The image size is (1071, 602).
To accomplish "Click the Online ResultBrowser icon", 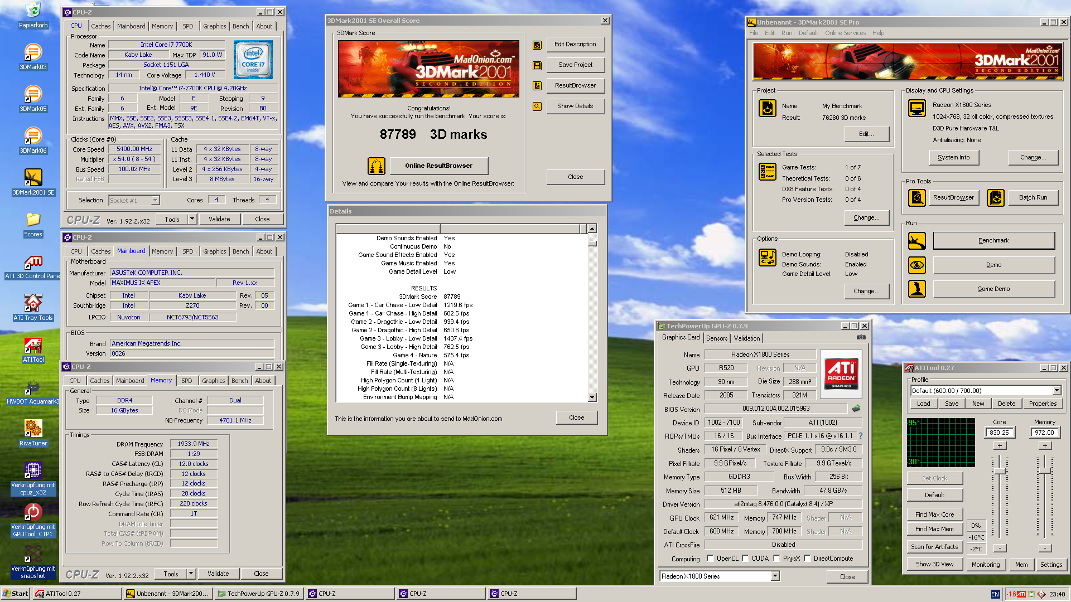I will click(377, 166).
